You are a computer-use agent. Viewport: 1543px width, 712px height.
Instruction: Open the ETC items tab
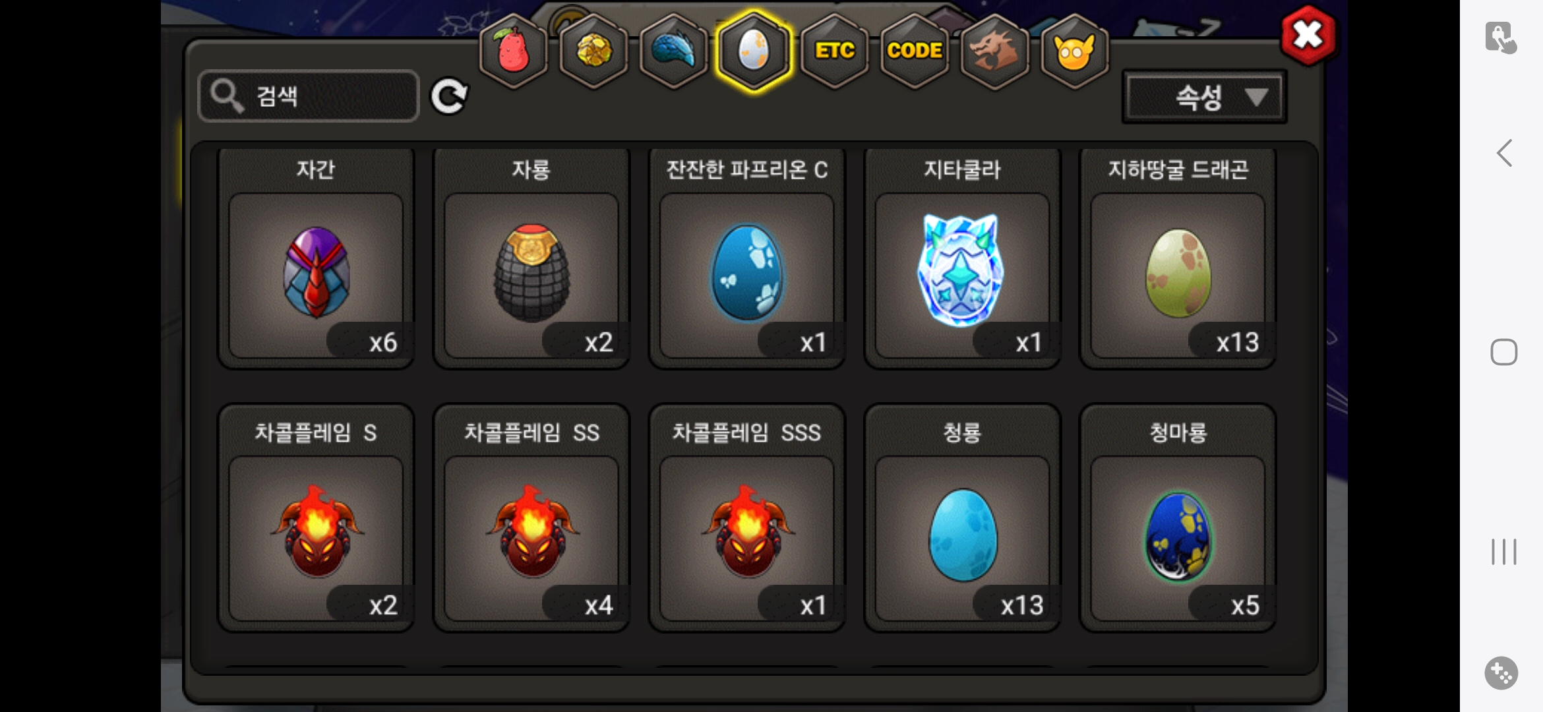(x=835, y=51)
